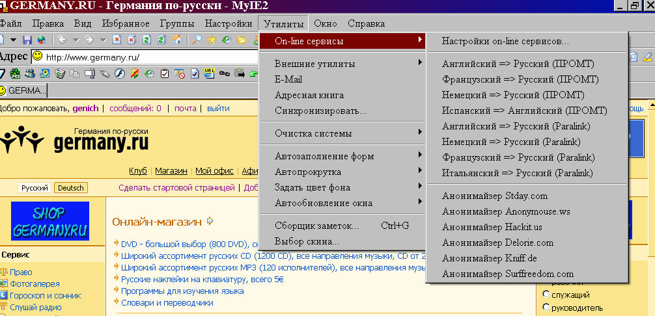Click the close current page red X icon
The image size is (655, 316).
tap(117, 40)
